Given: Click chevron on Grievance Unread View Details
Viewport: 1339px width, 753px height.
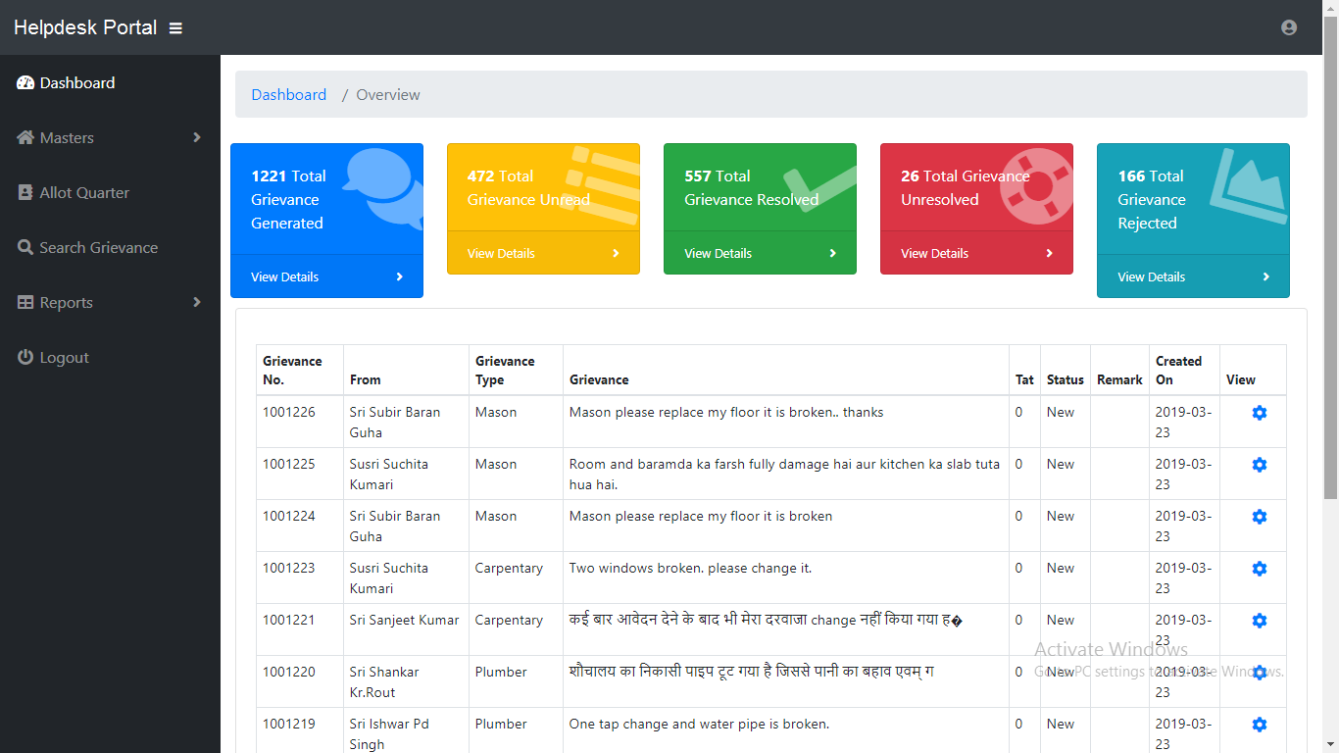Looking at the screenshot, I should click(x=616, y=254).
